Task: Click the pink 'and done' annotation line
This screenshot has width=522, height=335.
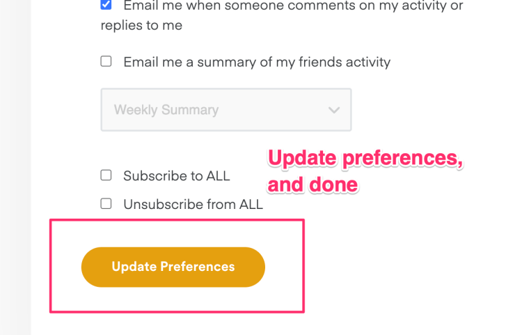Action: 313,185
